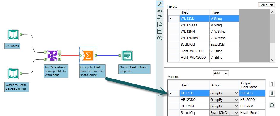
Task: Edit the HB12CD output field name
Action: point(252,93)
